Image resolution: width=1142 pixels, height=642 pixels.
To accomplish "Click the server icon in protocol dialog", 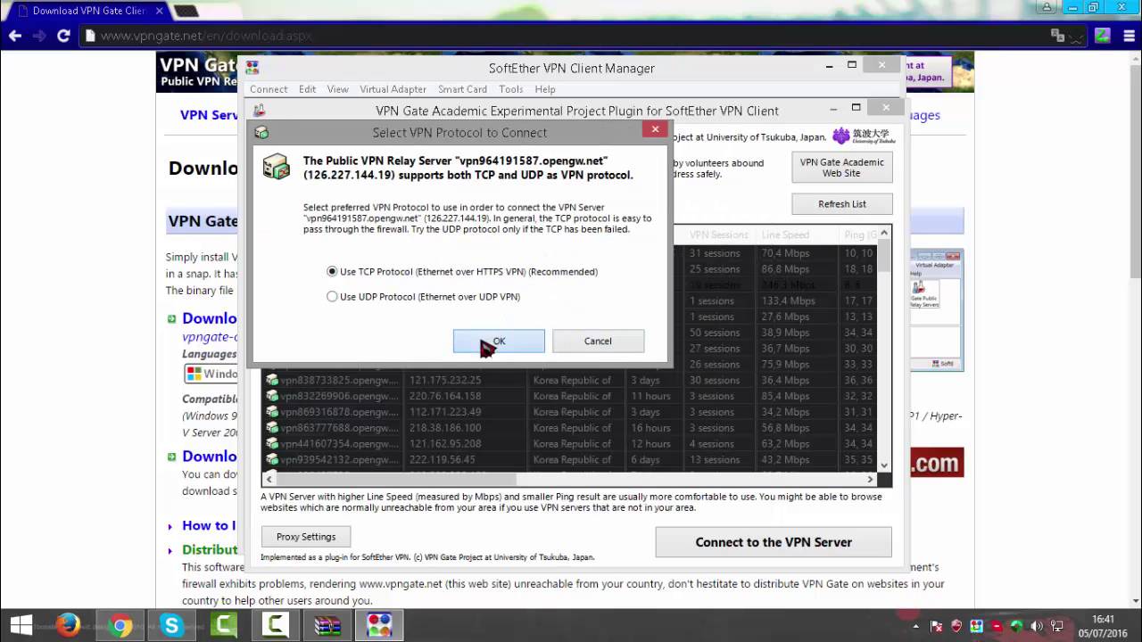I will [x=276, y=167].
